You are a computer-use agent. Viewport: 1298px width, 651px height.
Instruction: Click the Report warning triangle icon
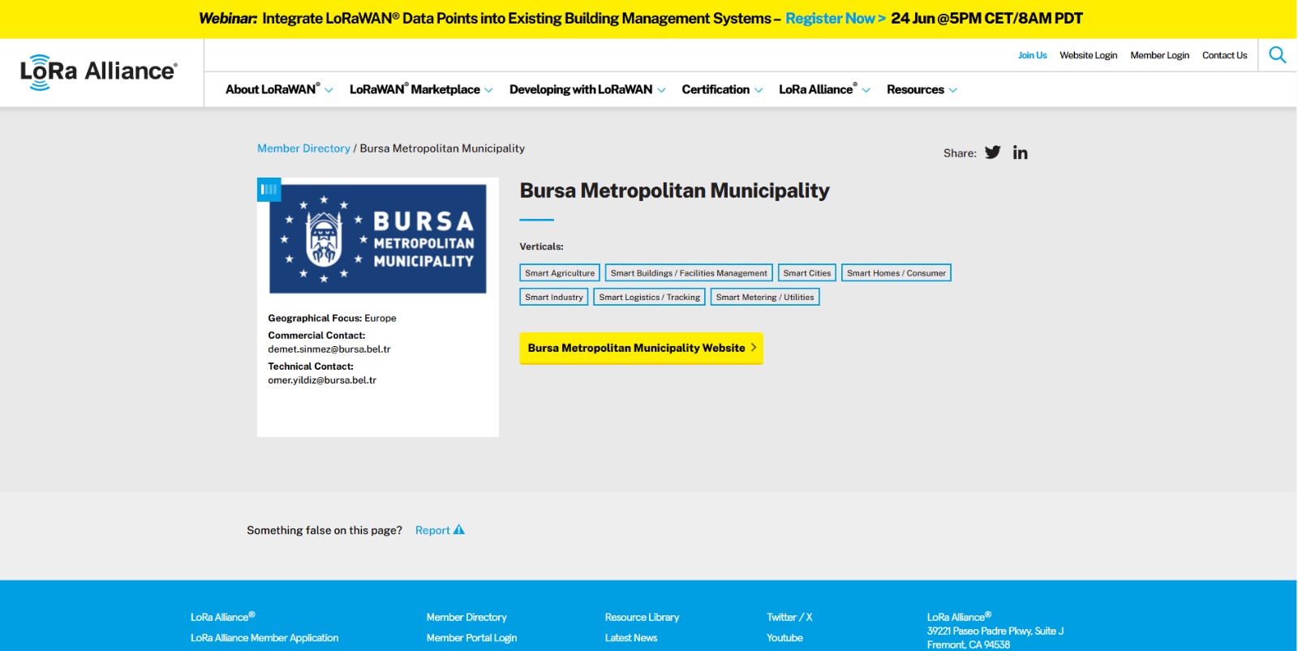tap(459, 530)
